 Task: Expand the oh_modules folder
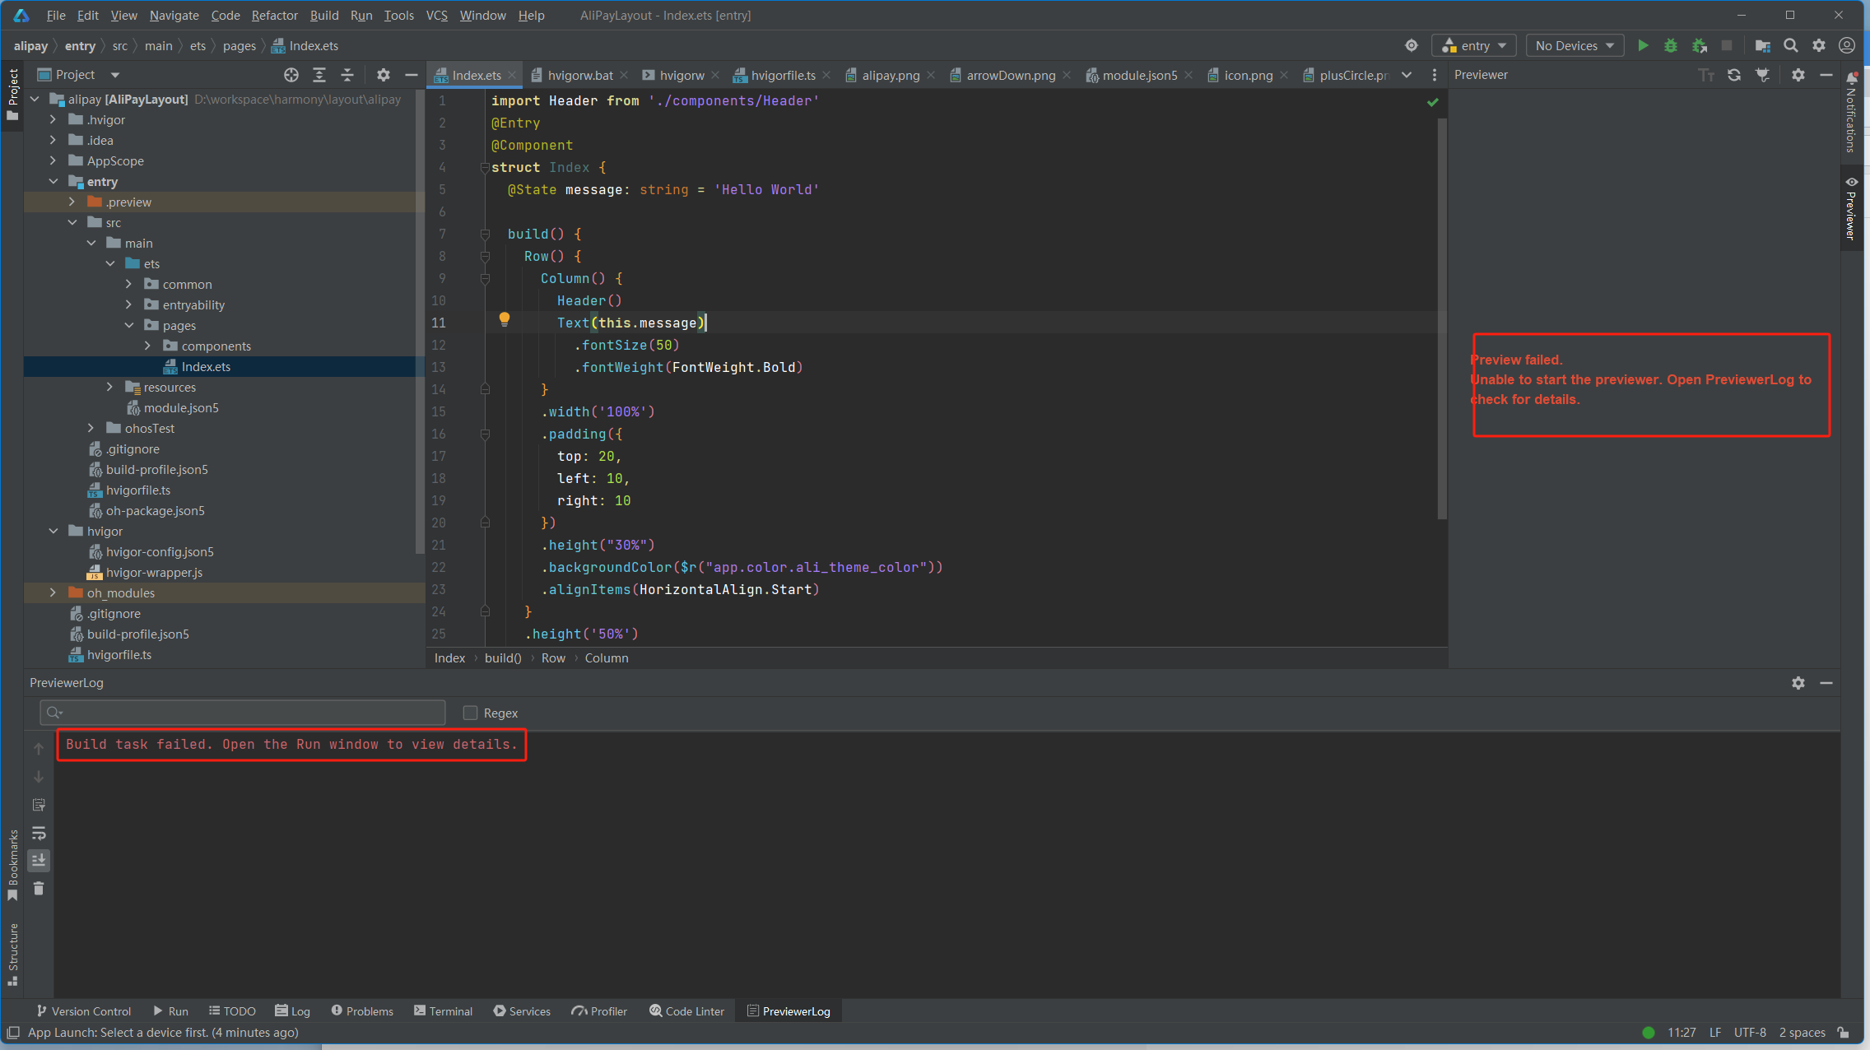tap(53, 593)
